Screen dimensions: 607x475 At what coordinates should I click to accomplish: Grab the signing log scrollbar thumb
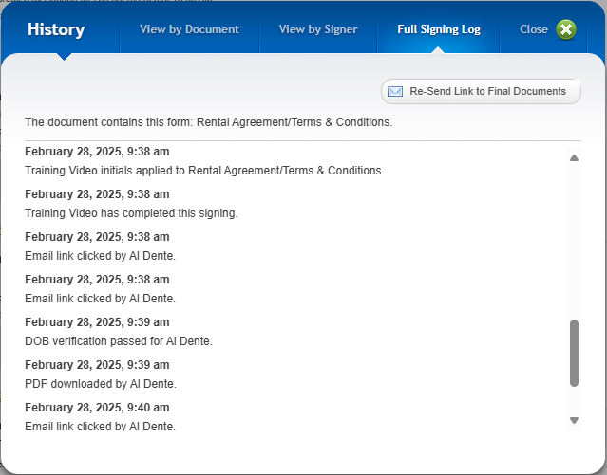[574, 353]
